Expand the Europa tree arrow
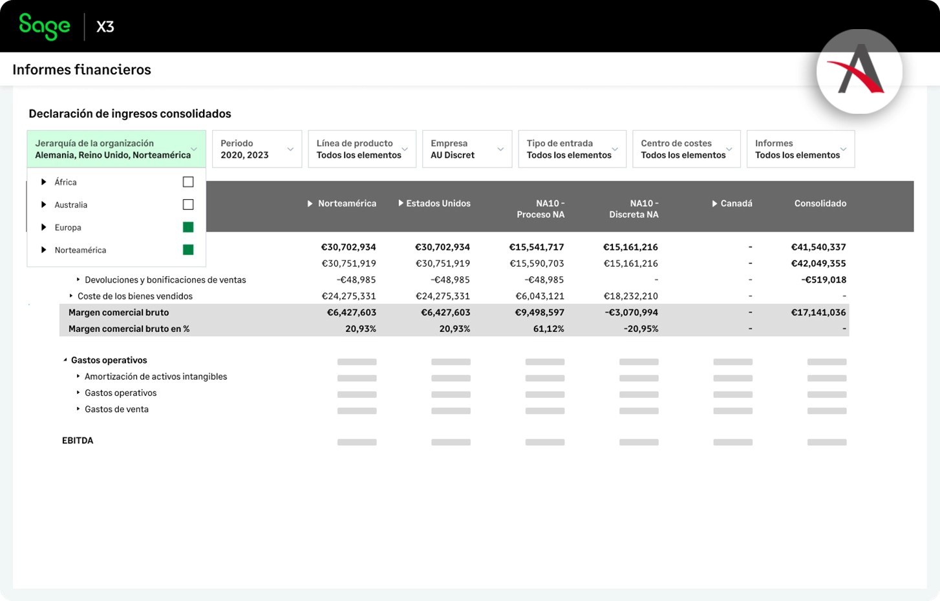Viewport: 940px width, 601px height. (43, 228)
